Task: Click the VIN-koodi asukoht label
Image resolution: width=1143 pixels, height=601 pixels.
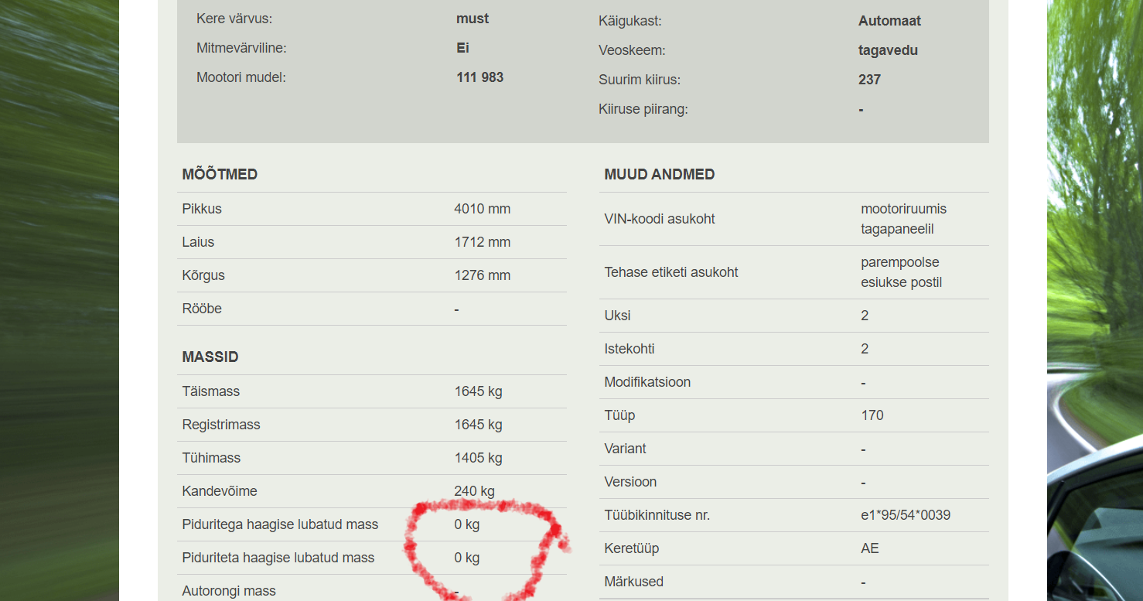Action: point(659,219)
